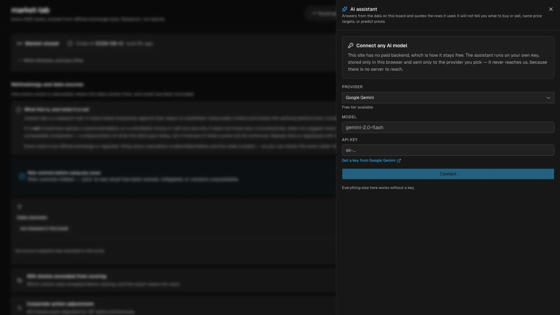This screenshot has width=560, height=315.
Task: Click the Connect button
Action: click(448, 174)
